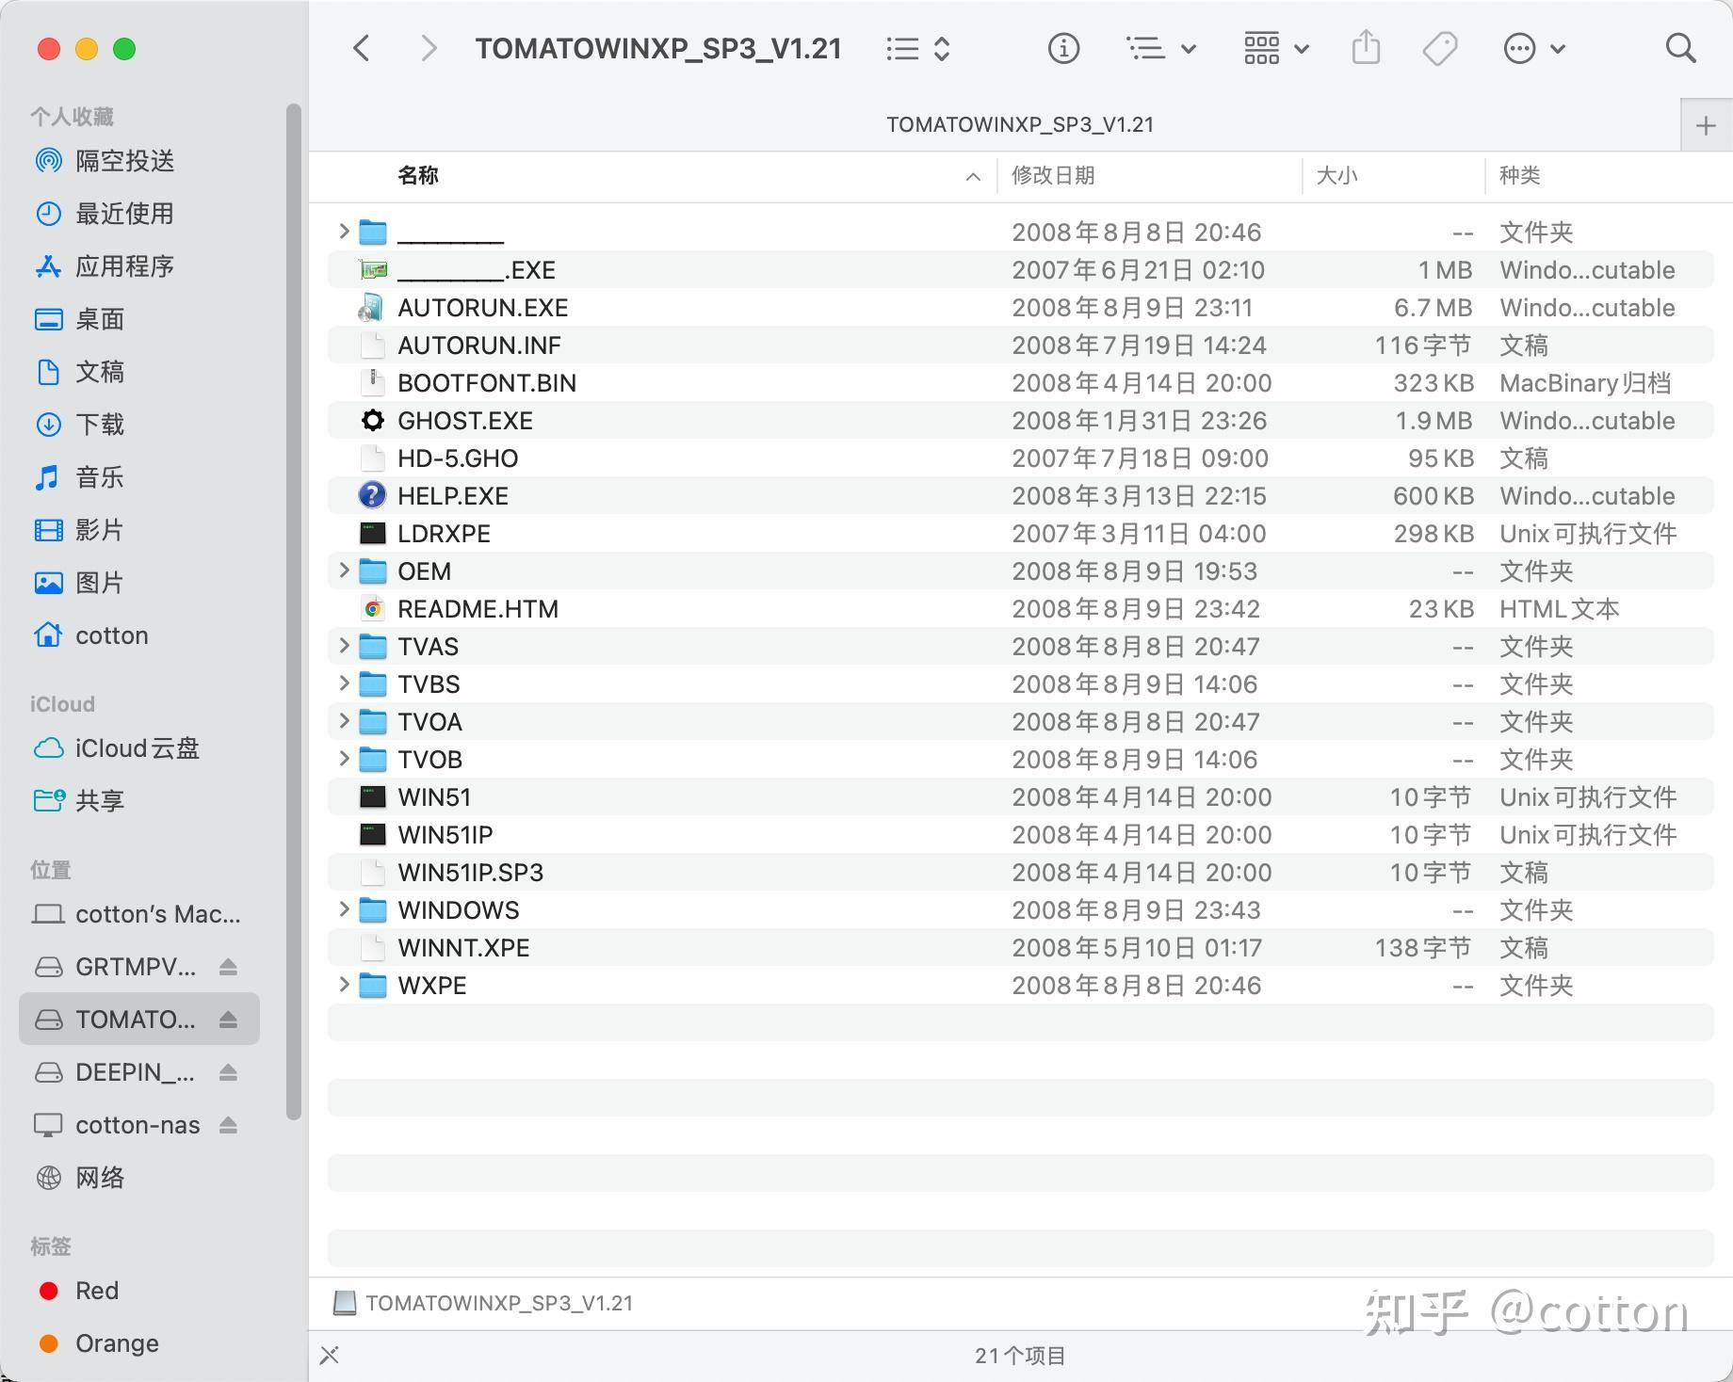The width and height of the screenshot is (1733, 1382).
Task: Open 网络 (Network) in sidebar
Action: pos(100,1178)
